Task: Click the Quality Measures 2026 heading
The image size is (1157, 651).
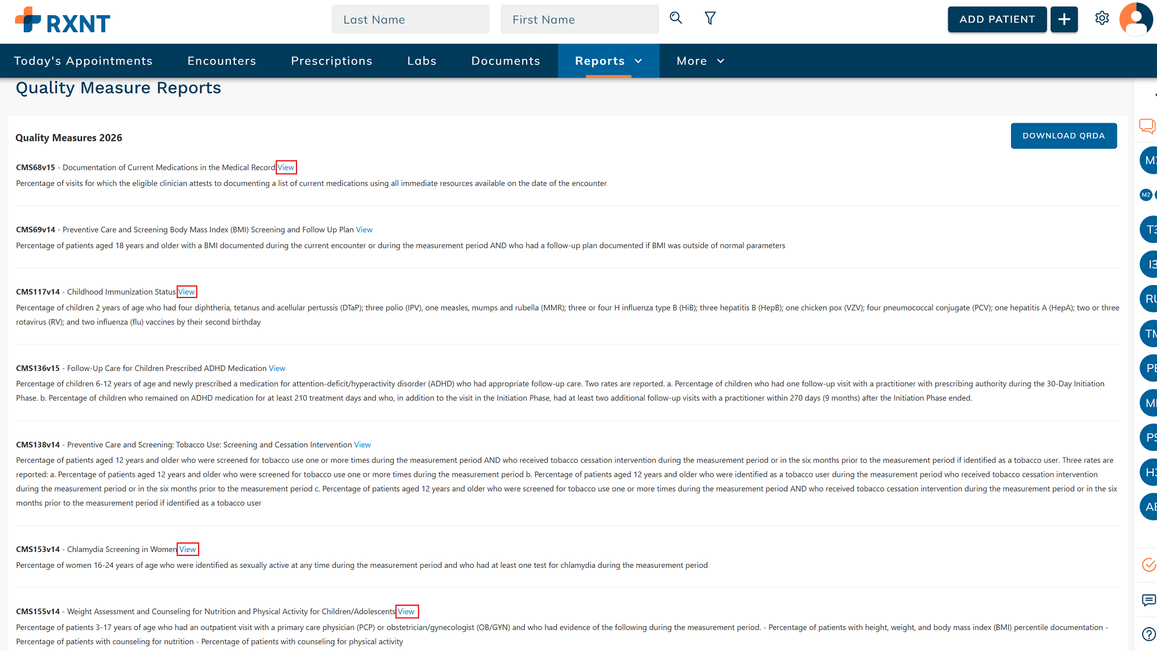Action: (68, 137)
